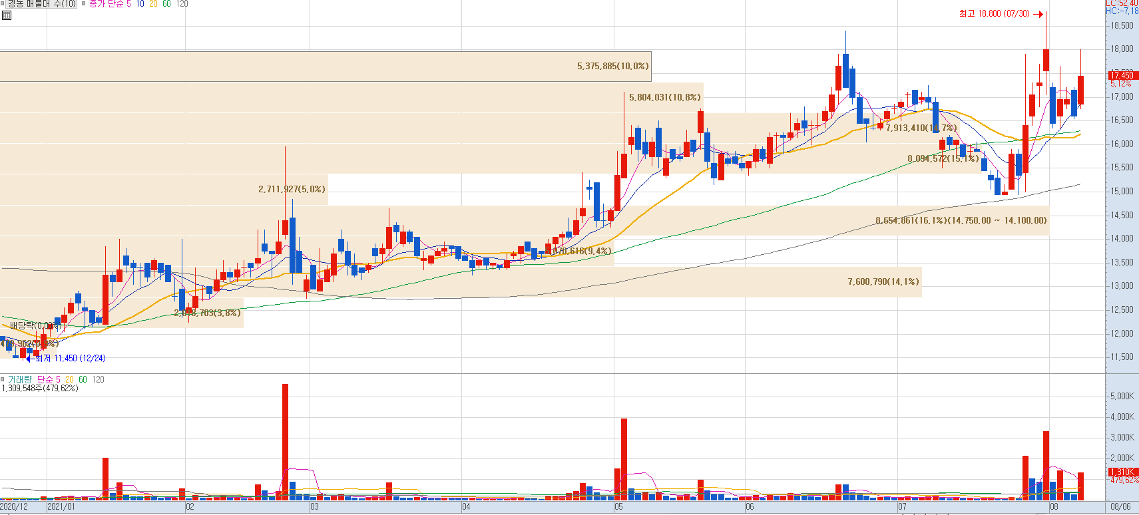Click the 08/06 date in bottom right
The width and height of the screenshot is (1139, 515).
coord(1120,507)
